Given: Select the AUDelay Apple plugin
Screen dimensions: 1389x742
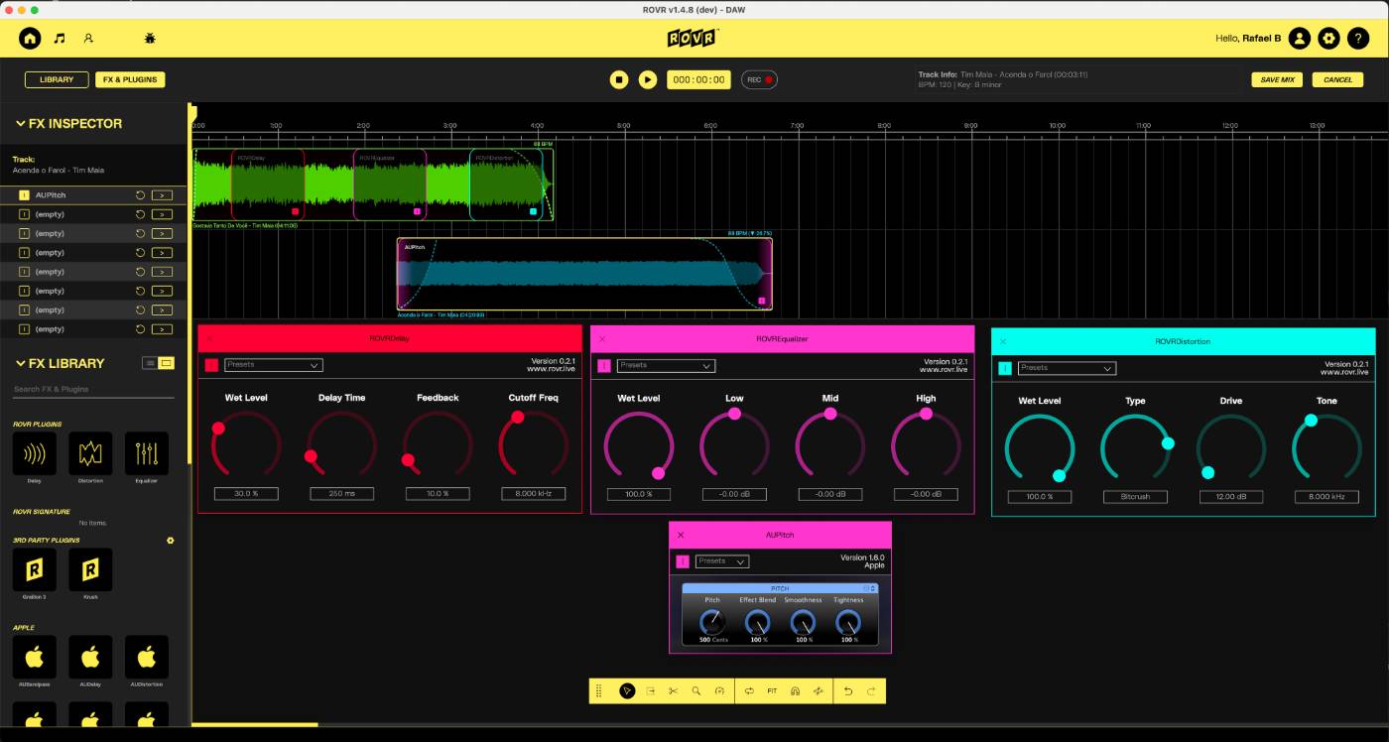Looking at the screenshot, I should (x=90, y=657).
